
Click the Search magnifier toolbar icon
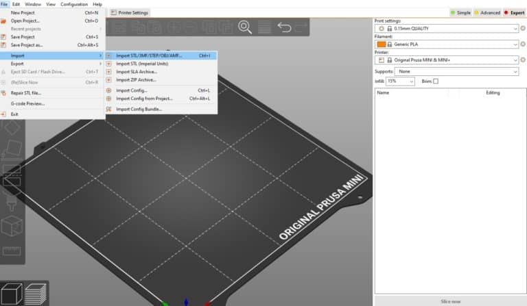[245, 27]
